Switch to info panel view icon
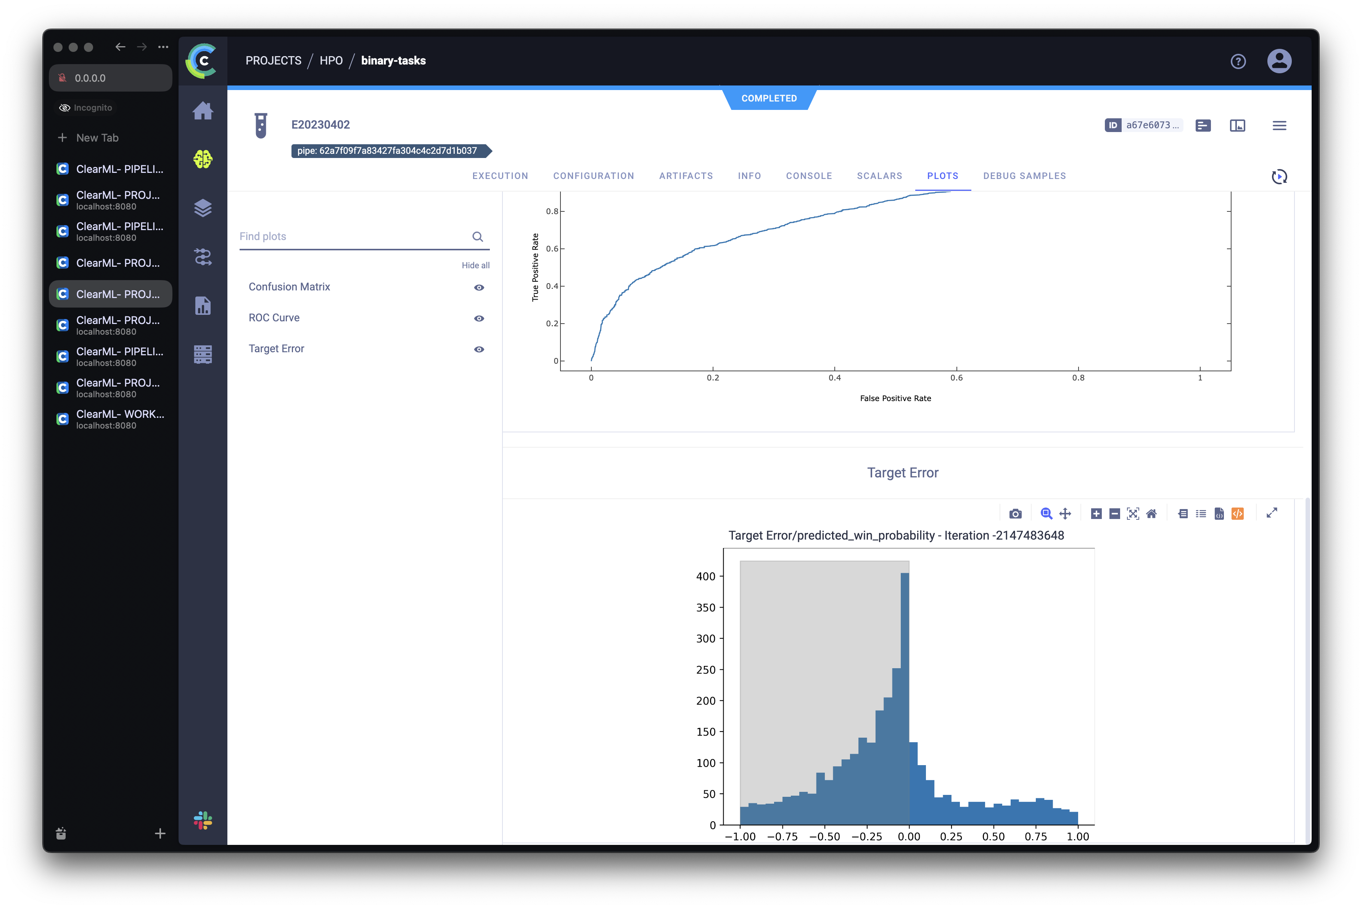 point(1237,125)
